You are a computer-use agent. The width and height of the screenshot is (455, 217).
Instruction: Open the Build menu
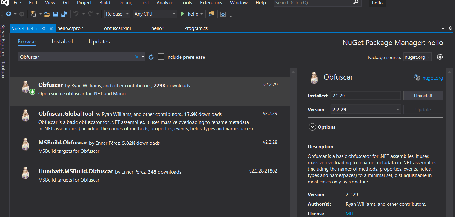click(104, 3)
